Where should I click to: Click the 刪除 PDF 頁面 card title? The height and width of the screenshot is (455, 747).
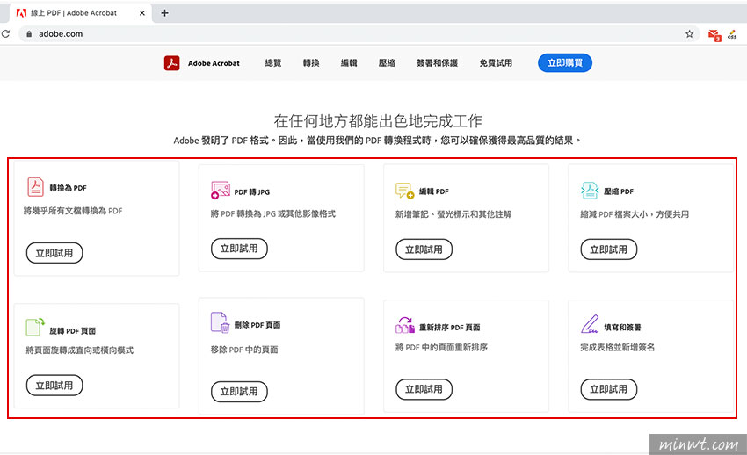tap(257, 325)
